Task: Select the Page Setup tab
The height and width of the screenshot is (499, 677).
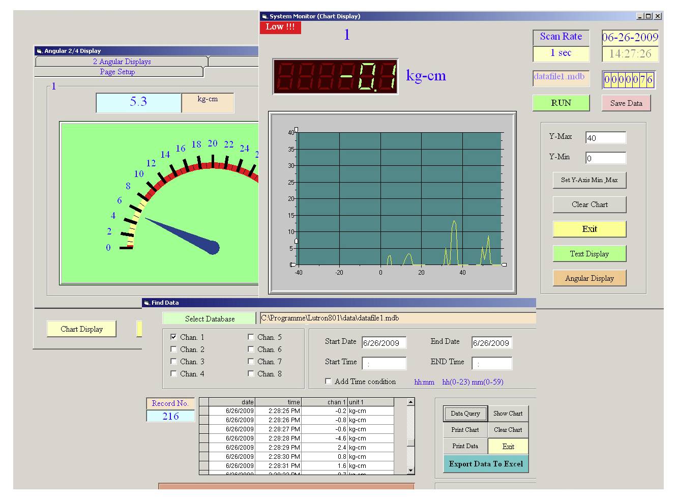Action: pos(117,72)
